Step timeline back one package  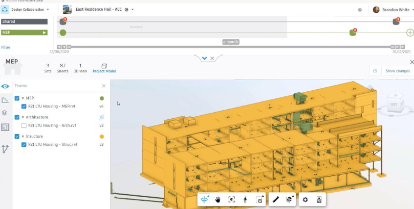(x=64, y=47)
